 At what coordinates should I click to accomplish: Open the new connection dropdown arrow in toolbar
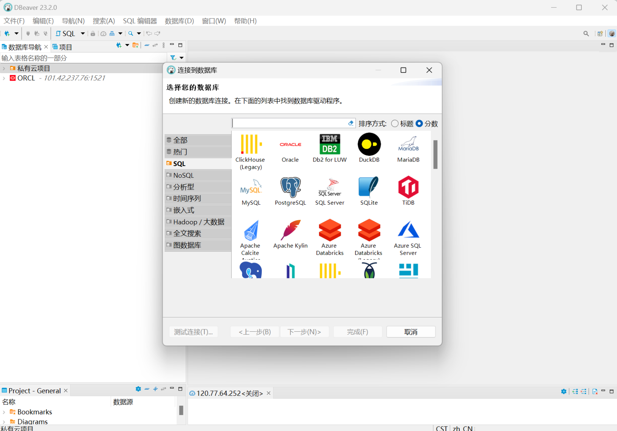pyautogui.click(x=16, y=33)
